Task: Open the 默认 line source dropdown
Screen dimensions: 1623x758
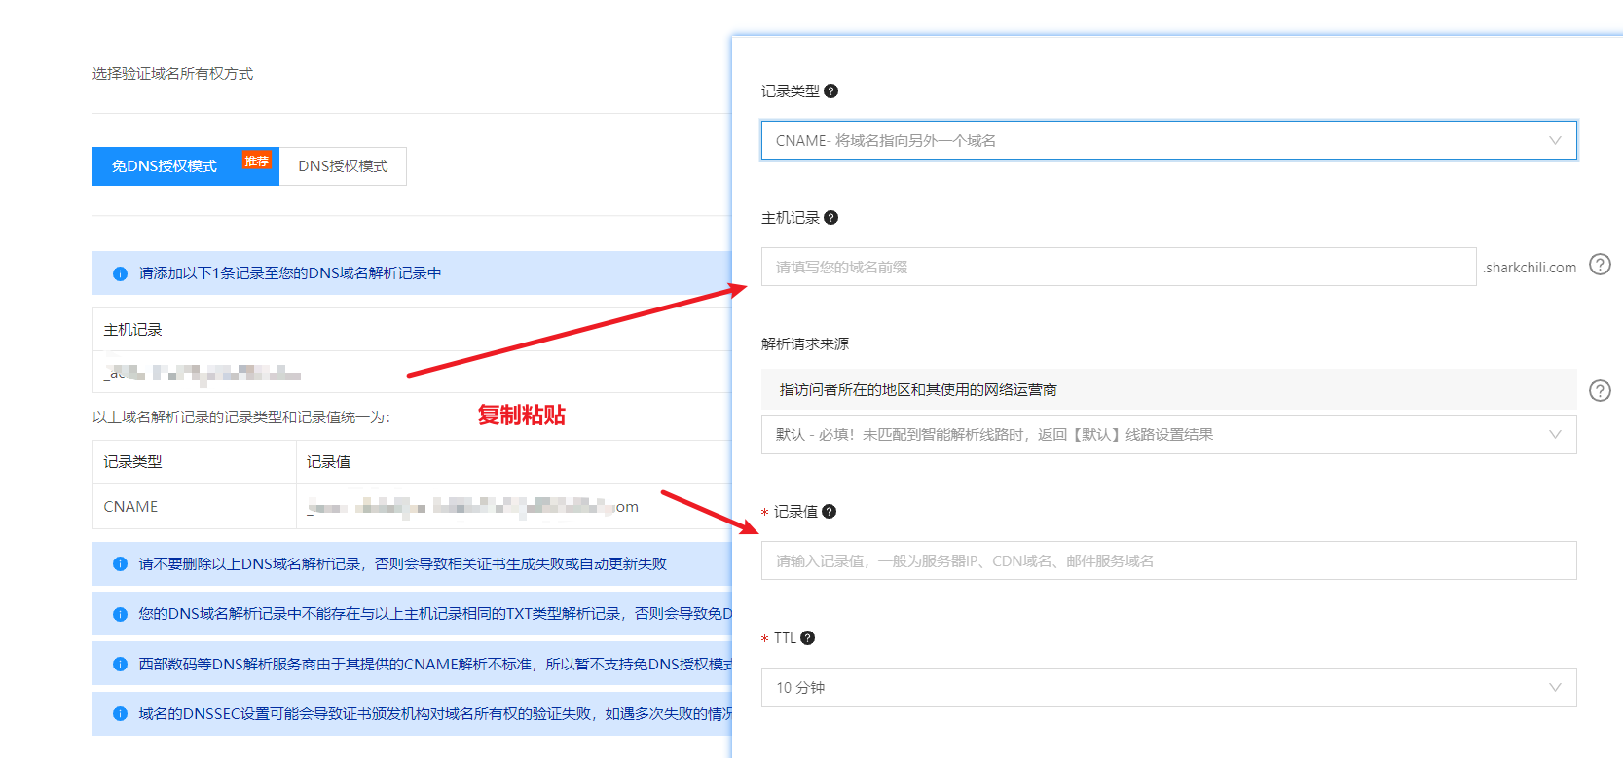Action: click(1168, 435)
